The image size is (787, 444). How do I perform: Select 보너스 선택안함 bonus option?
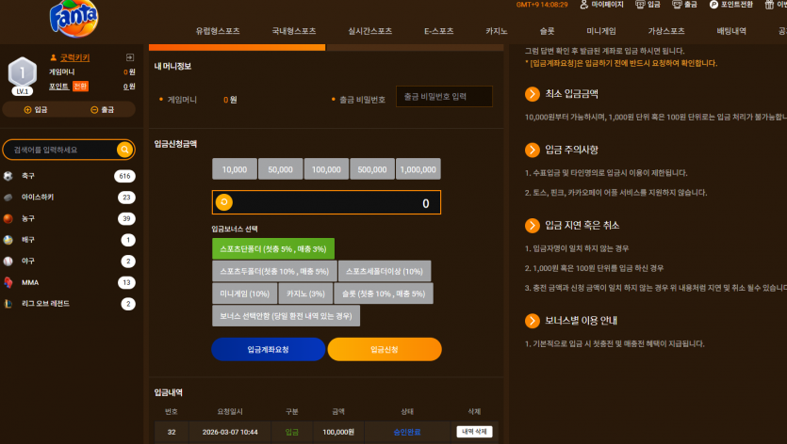pyautogui.click(x=286, y=316)
